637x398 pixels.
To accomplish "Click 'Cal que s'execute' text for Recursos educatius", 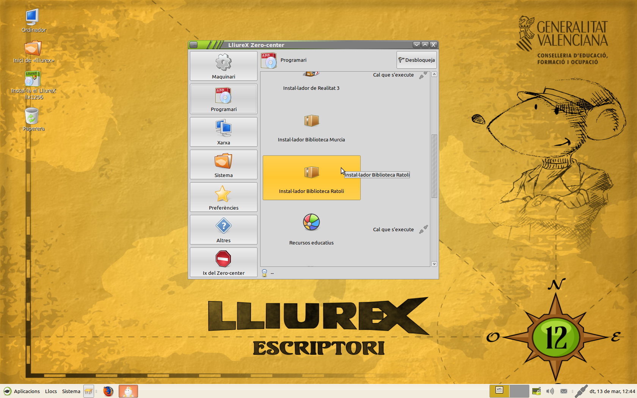I will coord(393,229).
